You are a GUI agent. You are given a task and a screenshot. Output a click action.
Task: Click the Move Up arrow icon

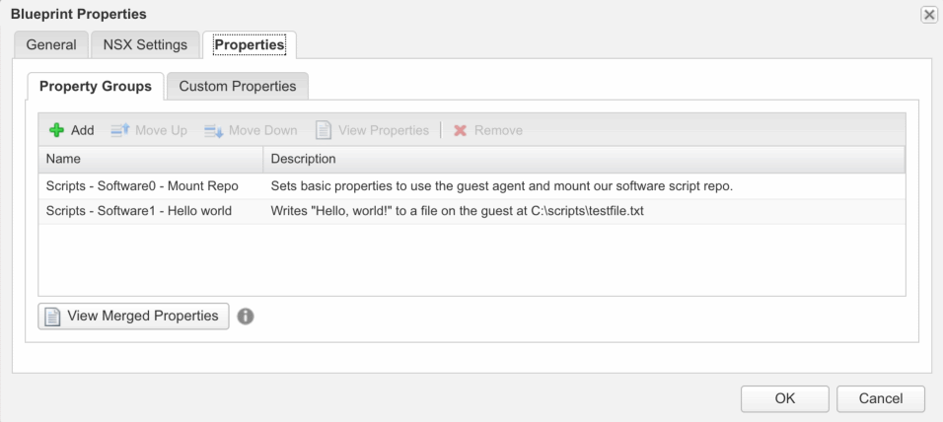119,130
